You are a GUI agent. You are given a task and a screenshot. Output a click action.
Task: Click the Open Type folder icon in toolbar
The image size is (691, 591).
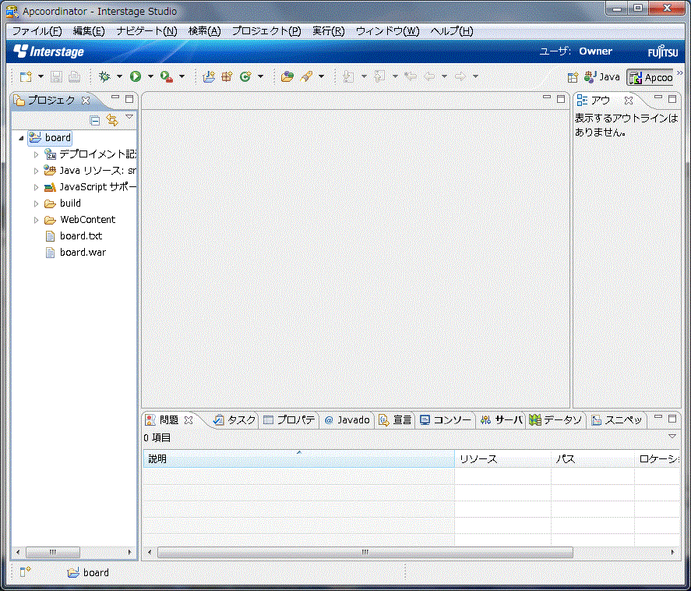[x=287, y=76]
